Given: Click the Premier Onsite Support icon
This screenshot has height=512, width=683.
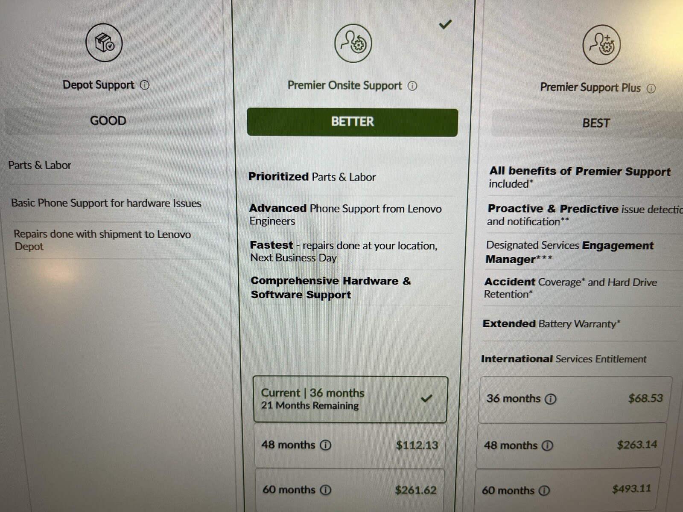Looking at the screenshot, I should (x=353, y=43).
